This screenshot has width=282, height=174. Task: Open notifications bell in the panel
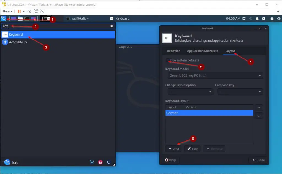tap(257, 18)
